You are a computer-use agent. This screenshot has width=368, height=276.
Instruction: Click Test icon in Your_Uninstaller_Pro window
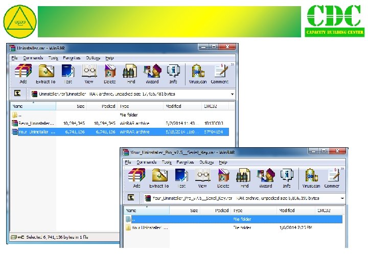[x=181, y=178]
